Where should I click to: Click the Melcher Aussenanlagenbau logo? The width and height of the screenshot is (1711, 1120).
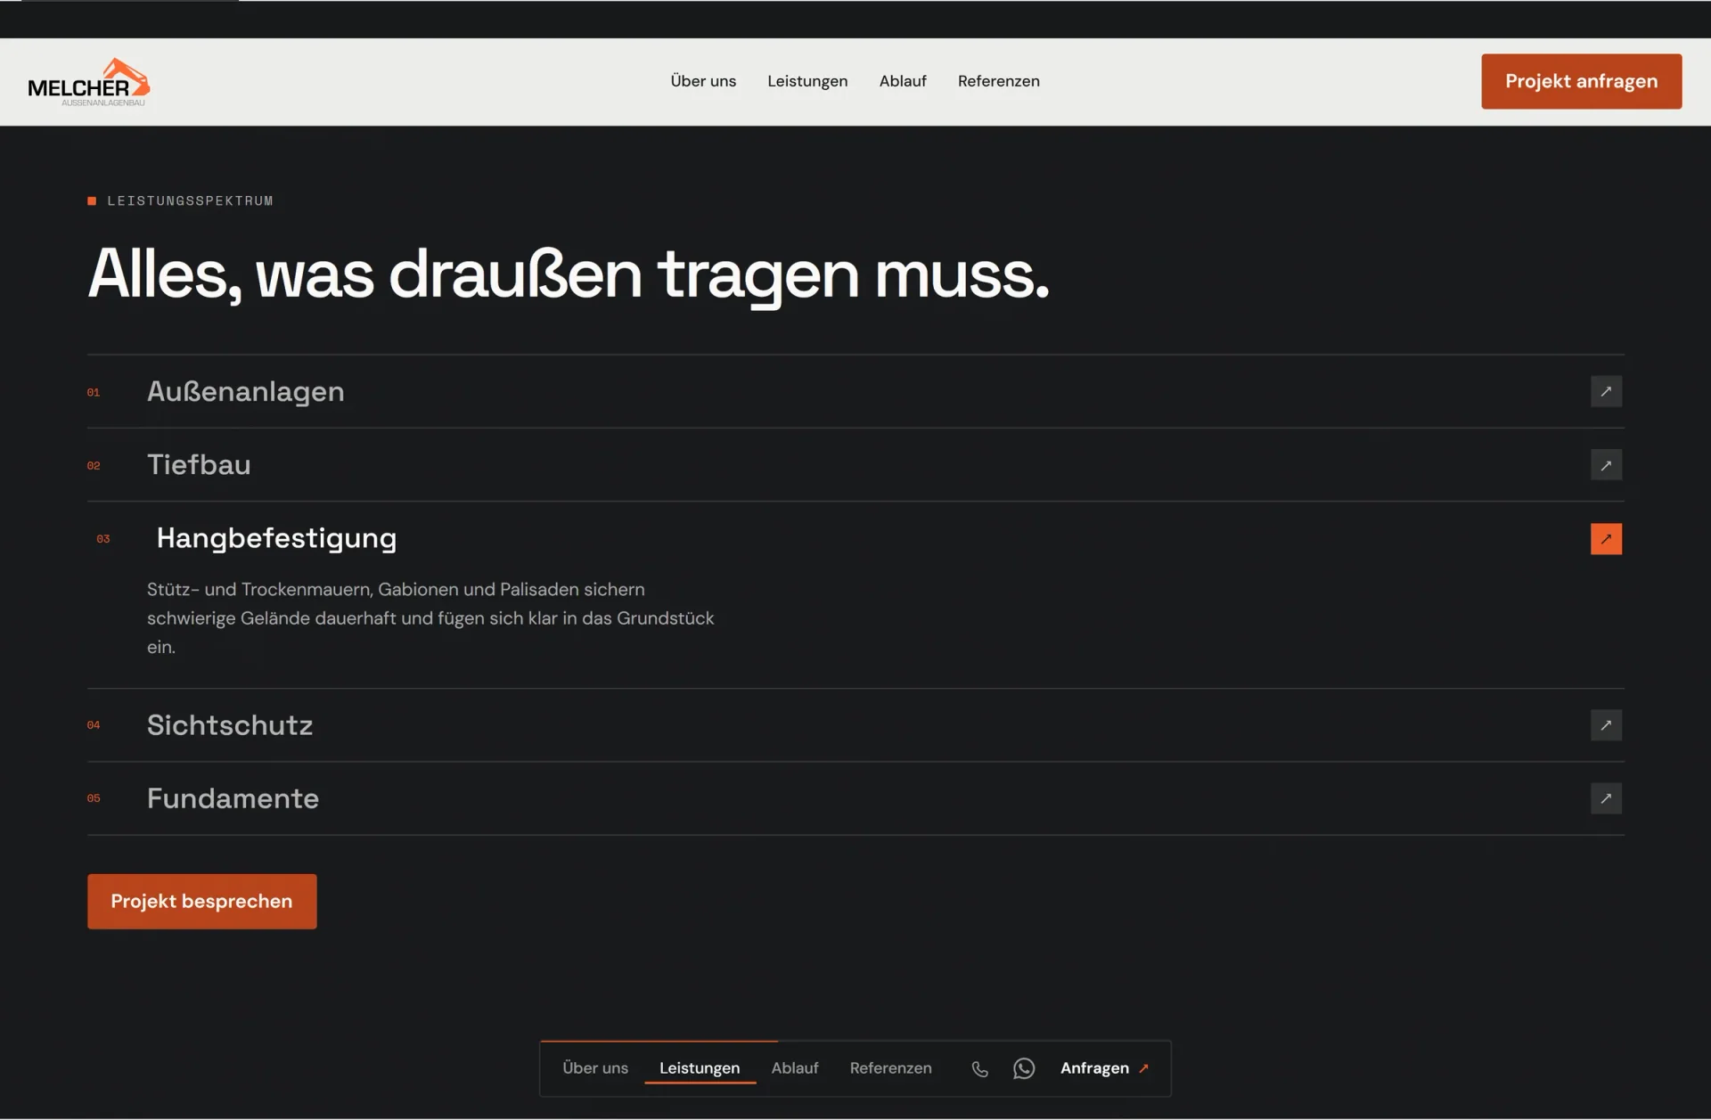(x=89, y=82)
